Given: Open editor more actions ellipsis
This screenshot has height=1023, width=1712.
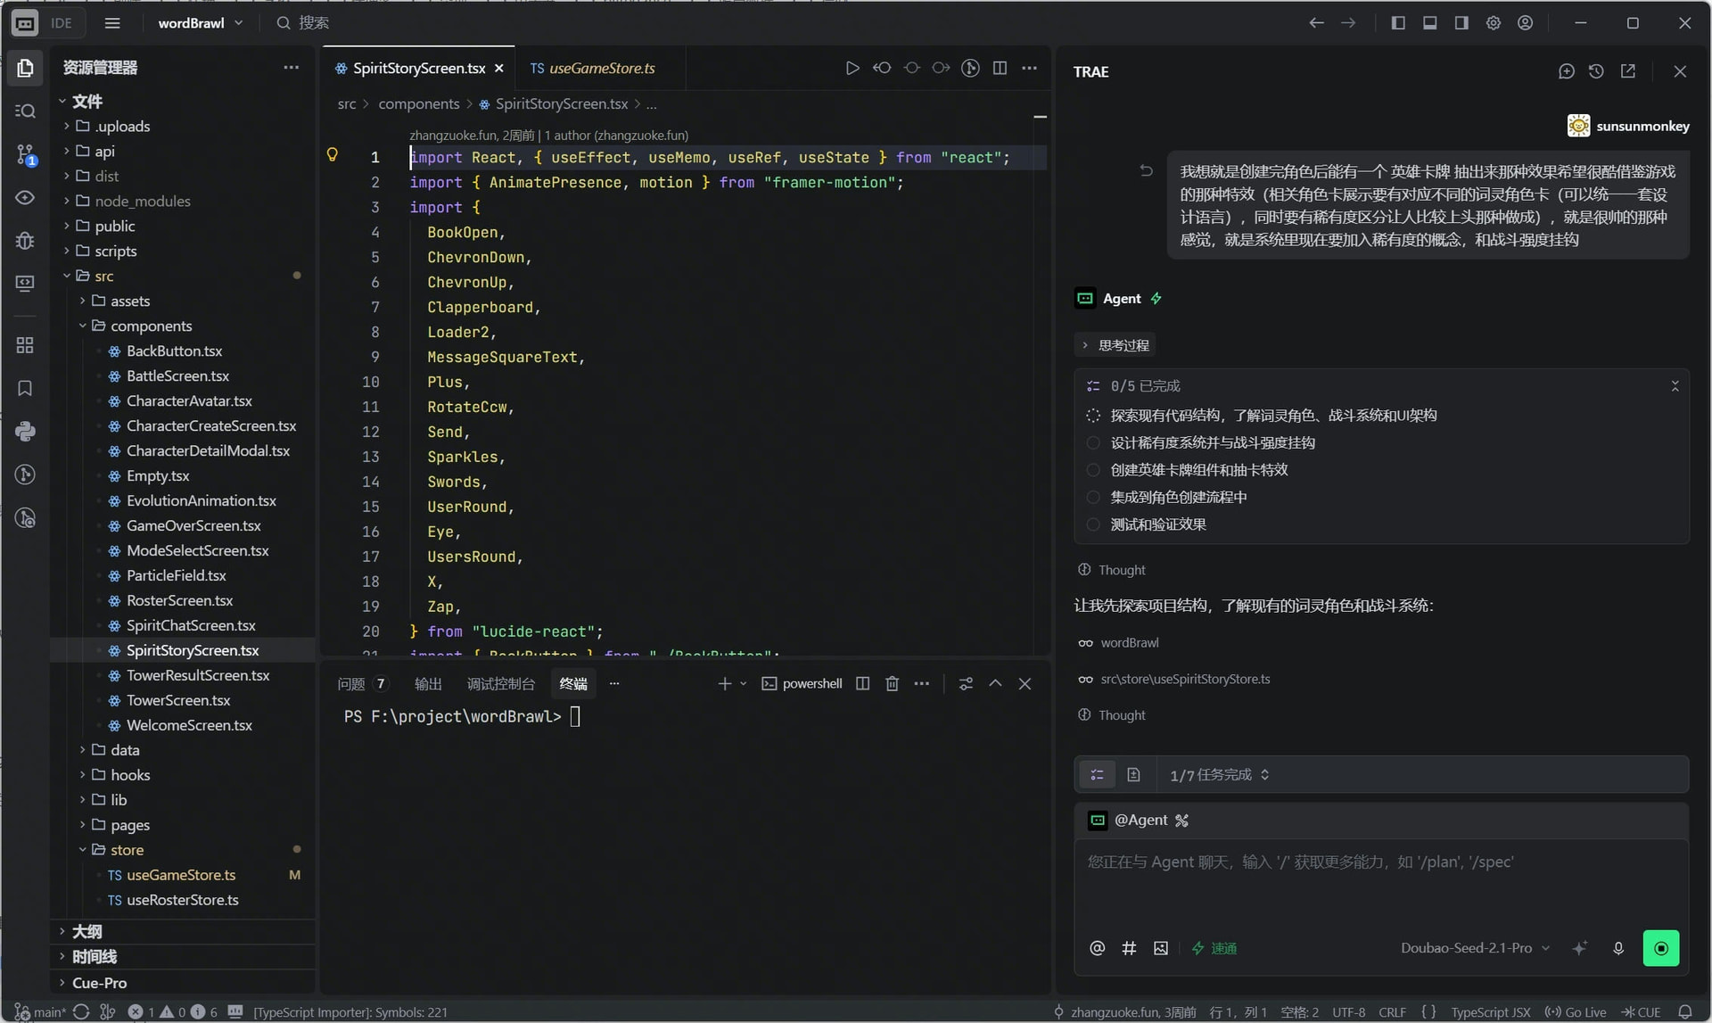Looking at the screenshot, I should coord(1029,68).
